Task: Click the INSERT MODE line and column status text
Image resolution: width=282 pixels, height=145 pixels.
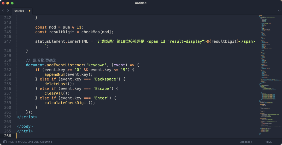Action: point(30,142)
